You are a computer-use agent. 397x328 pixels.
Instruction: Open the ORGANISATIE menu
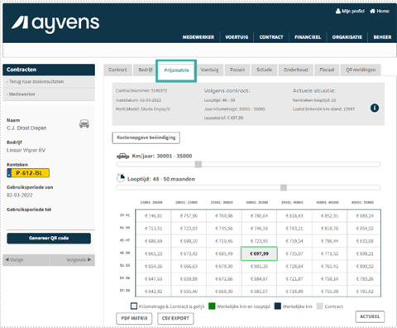(x=347, y=37)
